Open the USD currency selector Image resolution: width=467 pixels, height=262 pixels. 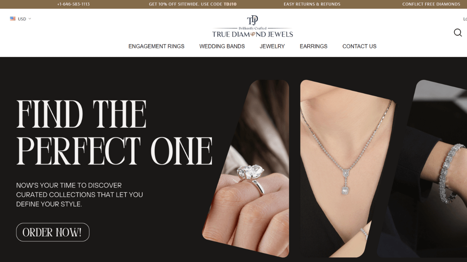click(21, 19)
